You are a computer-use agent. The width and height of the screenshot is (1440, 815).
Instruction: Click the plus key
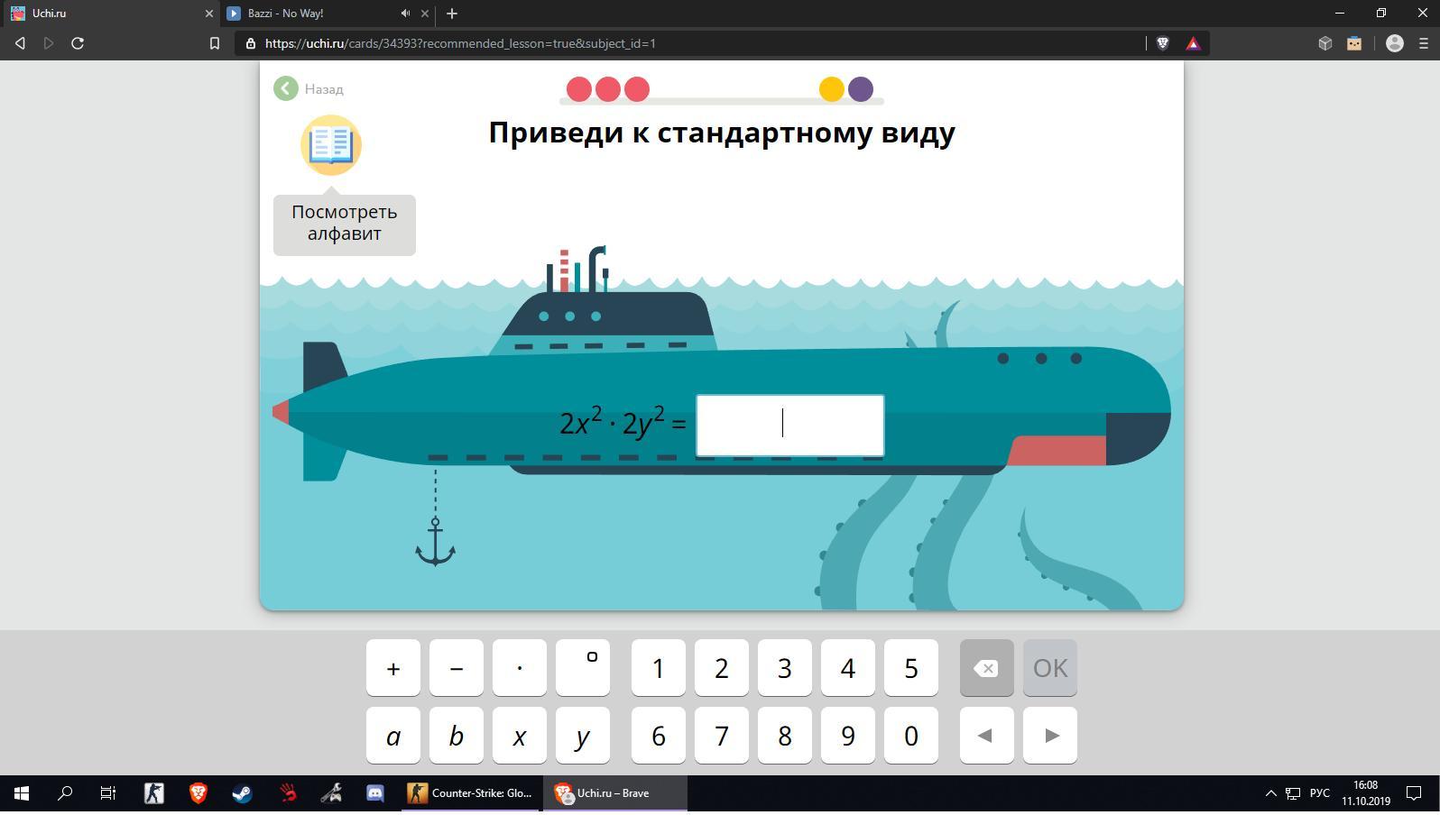(x=393, y=668)
